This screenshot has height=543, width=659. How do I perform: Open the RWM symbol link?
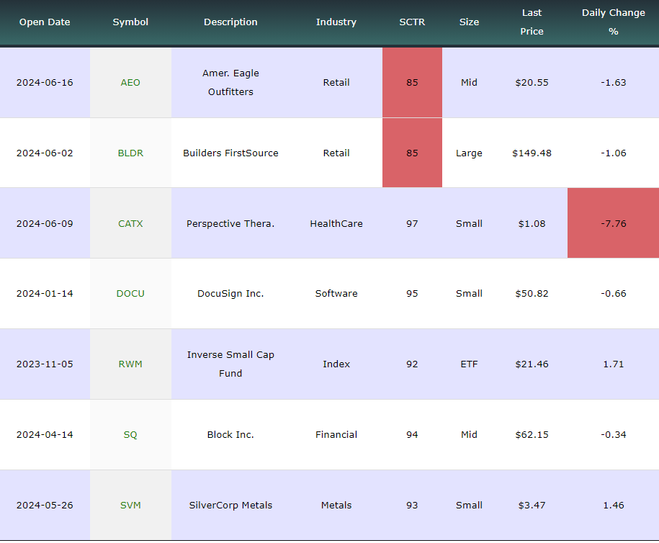pyautogui.click(x=130, y=364)
